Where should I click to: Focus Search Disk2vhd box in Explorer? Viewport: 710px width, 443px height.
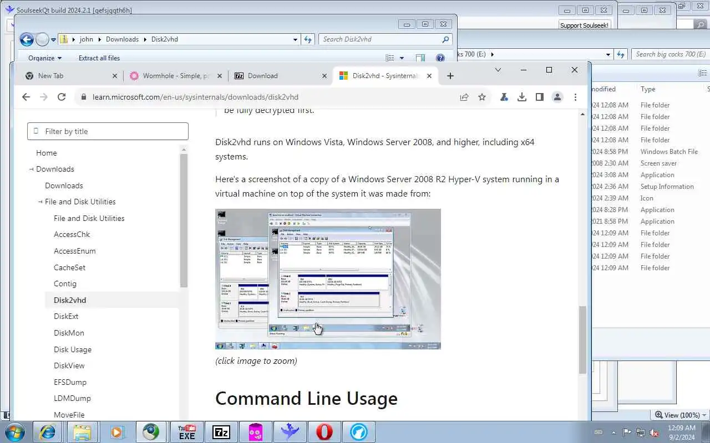point(384,39)
